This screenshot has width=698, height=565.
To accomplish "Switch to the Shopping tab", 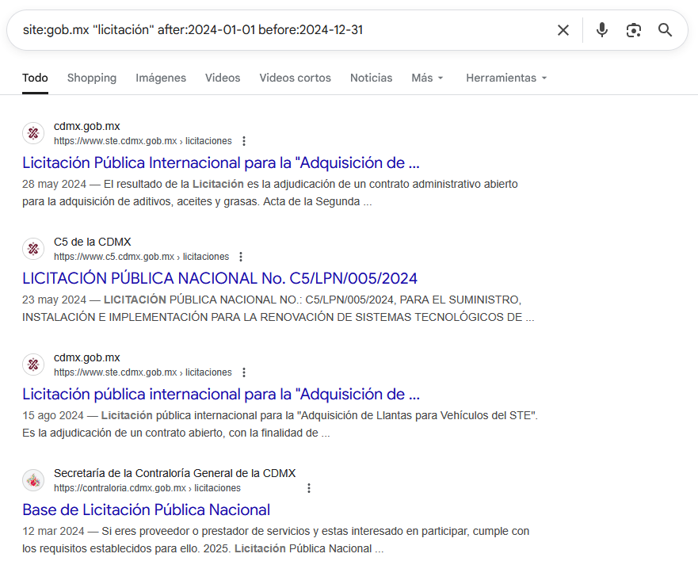I will coord(92,78).
